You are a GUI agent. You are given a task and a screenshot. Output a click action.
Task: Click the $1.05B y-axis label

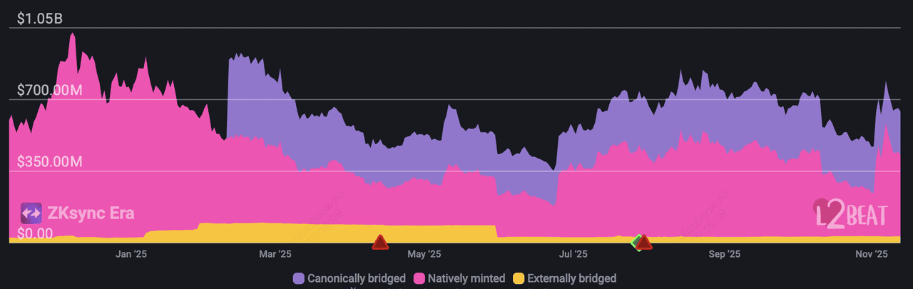click(40, 19)
